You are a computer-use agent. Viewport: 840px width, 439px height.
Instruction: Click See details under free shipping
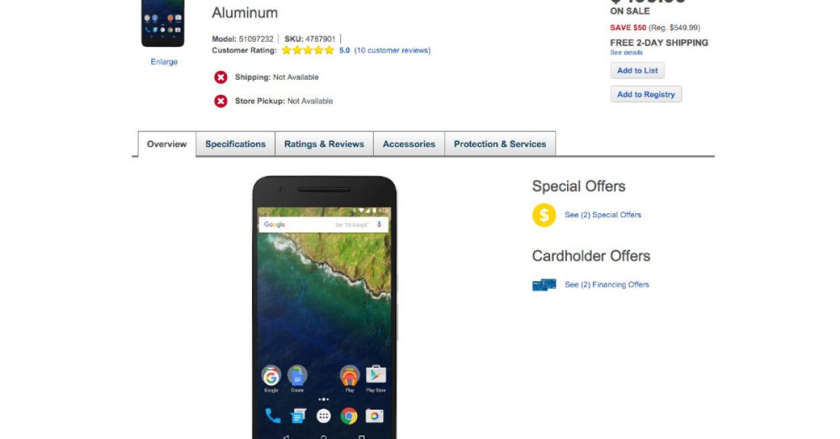point(626,52)
